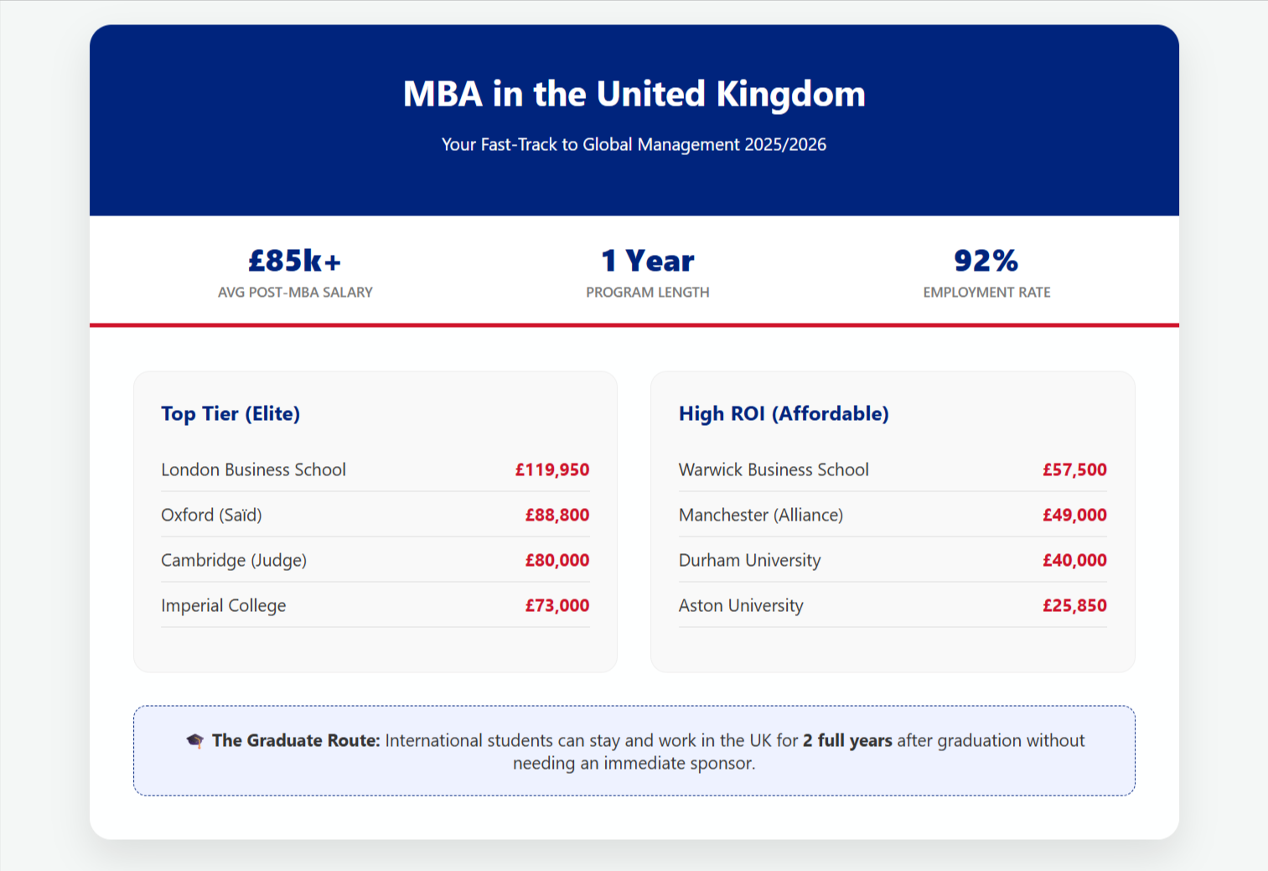1268x871 pixels.
Task: Click the £85k+ average salary stat
Action: pyautogui.click(x=295, y=261)
